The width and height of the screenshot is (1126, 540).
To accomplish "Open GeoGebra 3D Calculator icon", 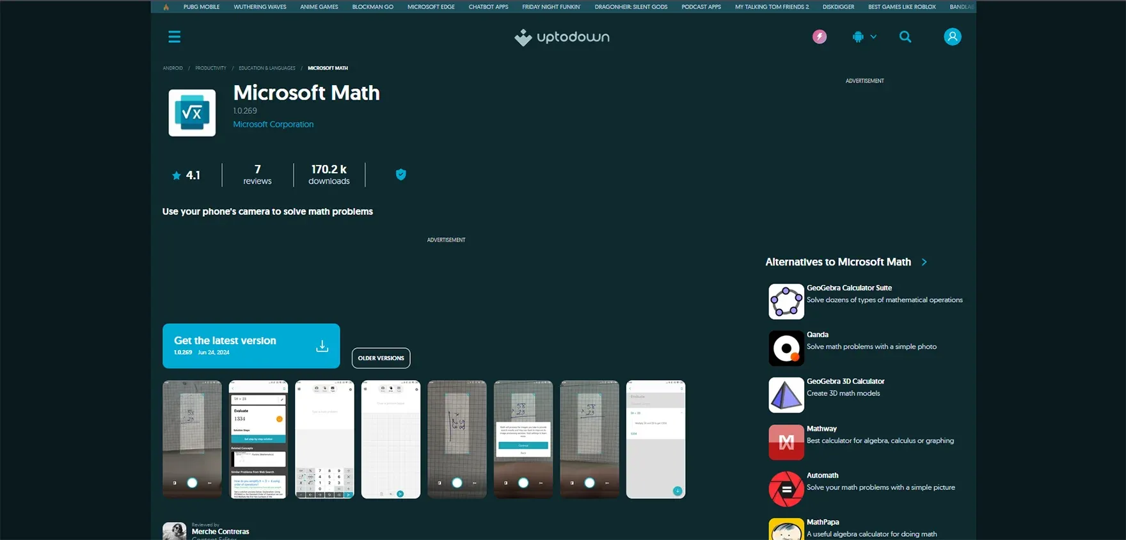I will (x=786, y=395).
